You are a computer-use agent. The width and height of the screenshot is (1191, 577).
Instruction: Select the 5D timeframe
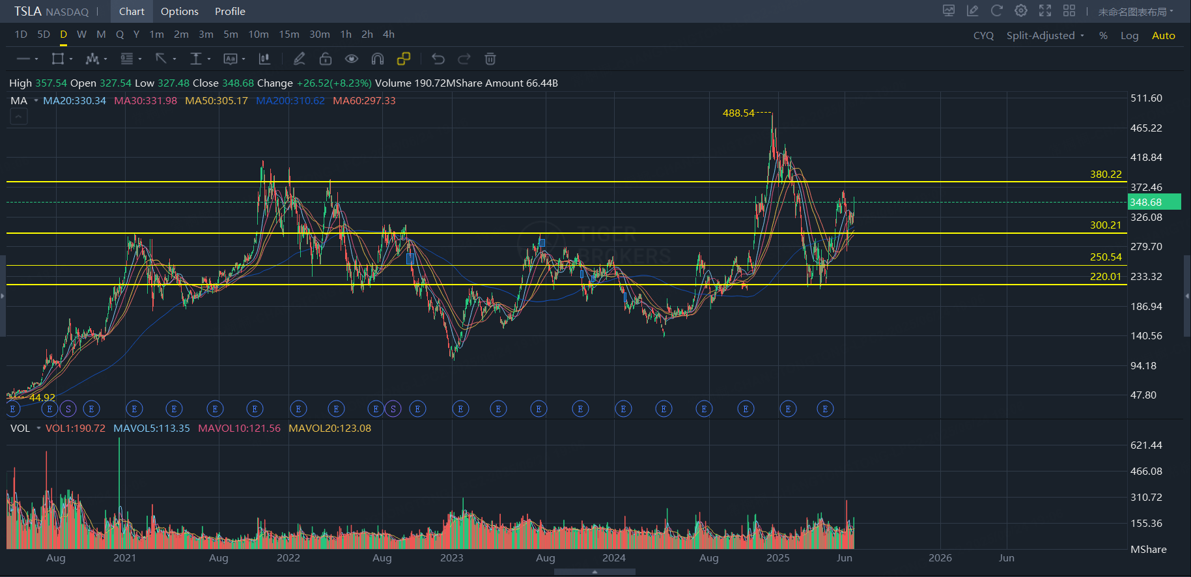(44, 35)
